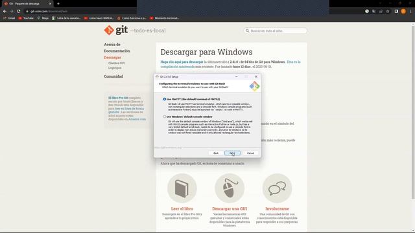Select 'Use MinTTY' radio option

(165, 99)
